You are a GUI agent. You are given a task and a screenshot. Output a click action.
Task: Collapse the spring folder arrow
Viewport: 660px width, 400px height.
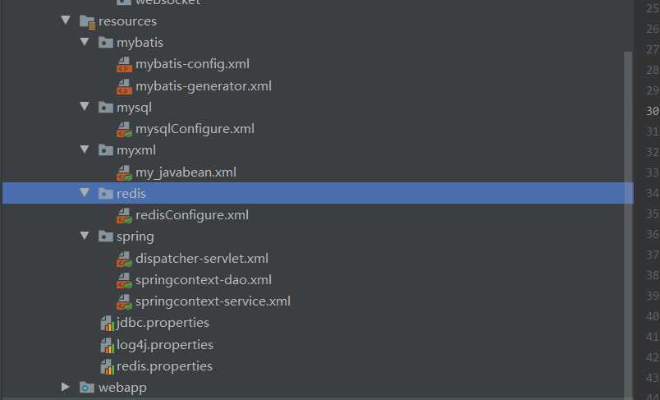click(84, 237)
